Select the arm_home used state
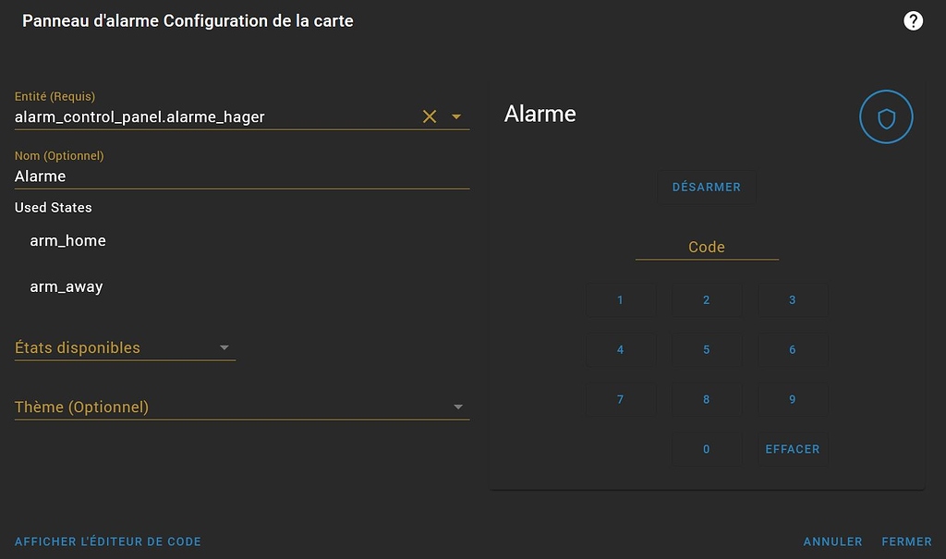The width and height of the screenshot is (946, 559). coord(68,240)
